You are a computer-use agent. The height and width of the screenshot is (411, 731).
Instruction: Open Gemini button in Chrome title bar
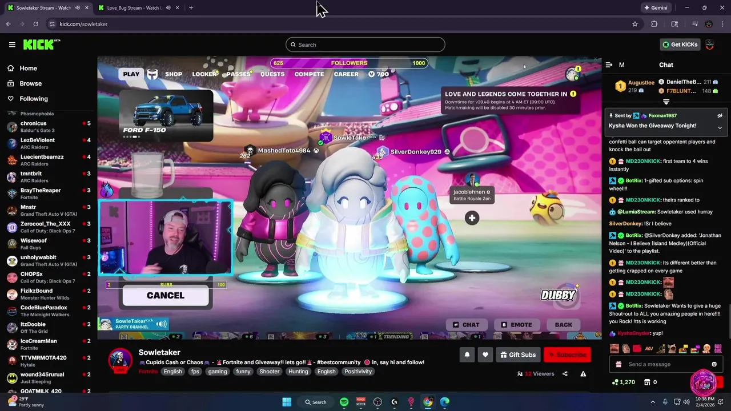[656, 8]
